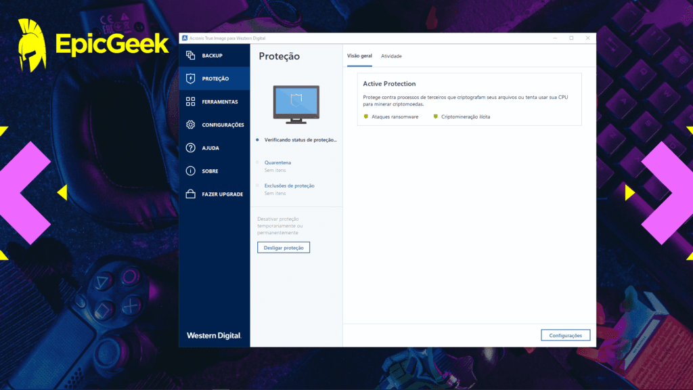The image size is (693, 390).
Task: Select the Visão geral tab
Action: click(x=360, y=56)
